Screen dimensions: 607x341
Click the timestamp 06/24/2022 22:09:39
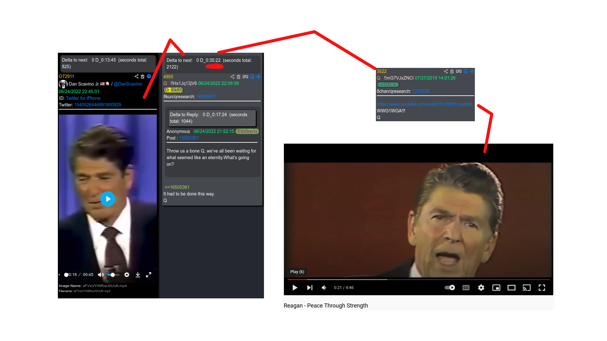point(218,83)
